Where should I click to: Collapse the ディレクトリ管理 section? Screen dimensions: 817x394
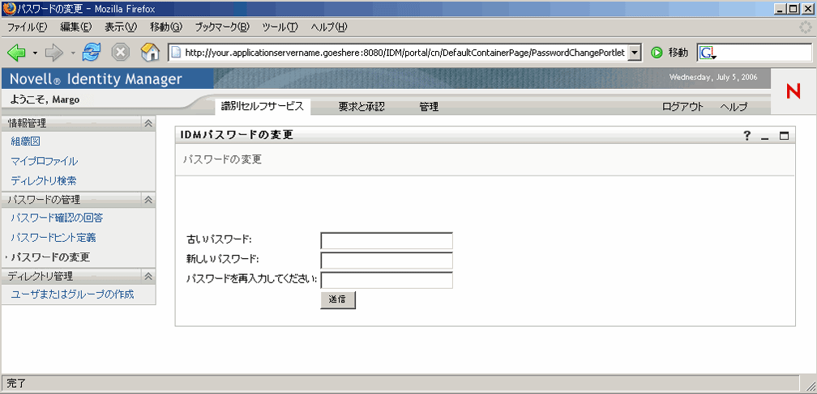click(148, 276)
